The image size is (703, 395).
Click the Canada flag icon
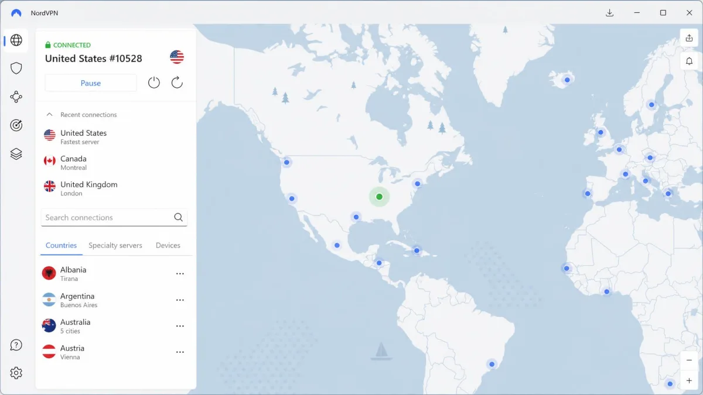pyautogui.click(x=50, y=161)
